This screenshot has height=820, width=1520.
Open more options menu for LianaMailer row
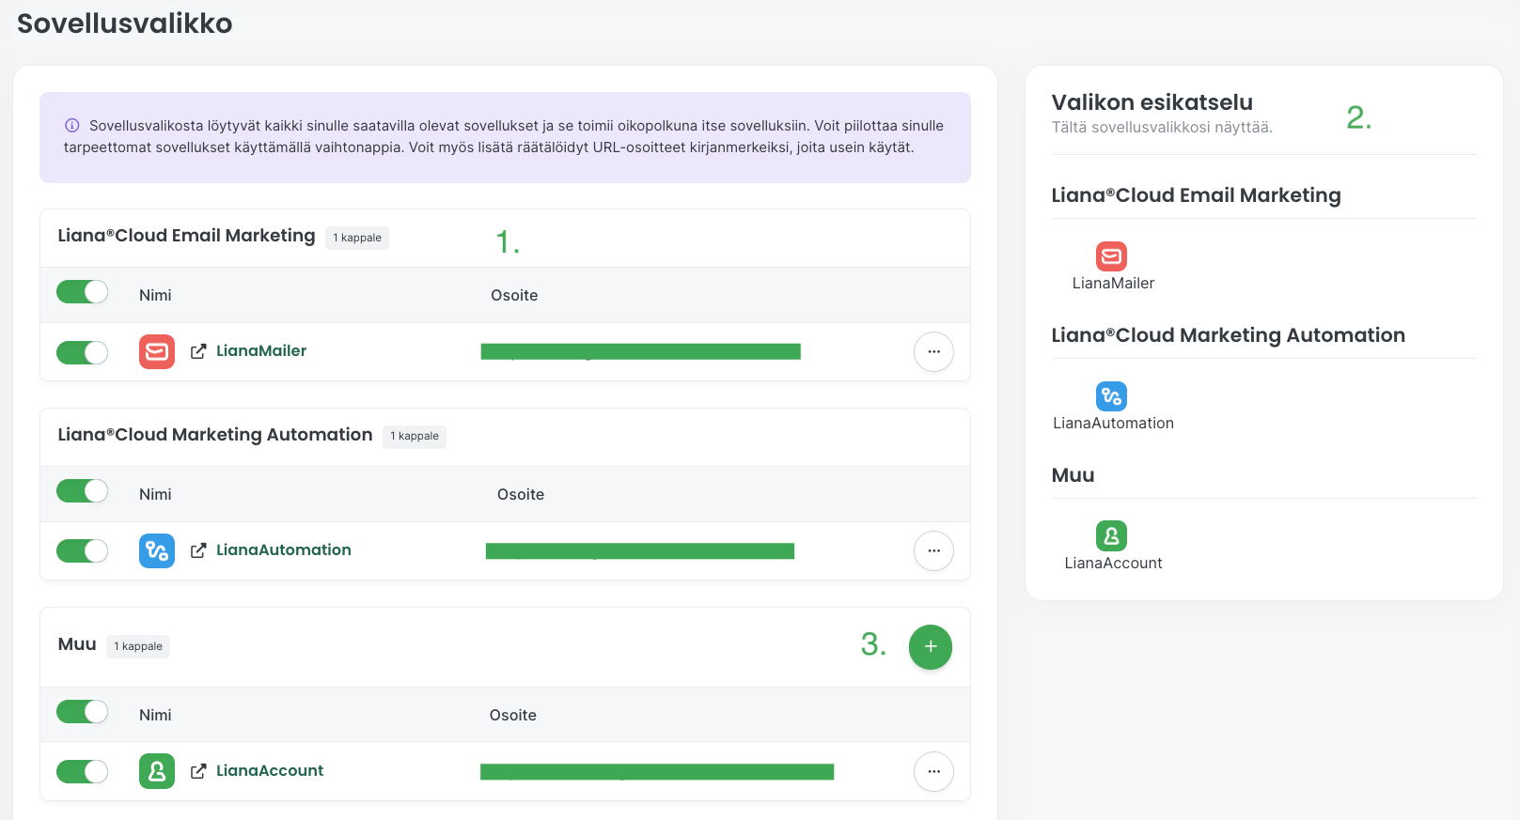(x=933, y=351)
